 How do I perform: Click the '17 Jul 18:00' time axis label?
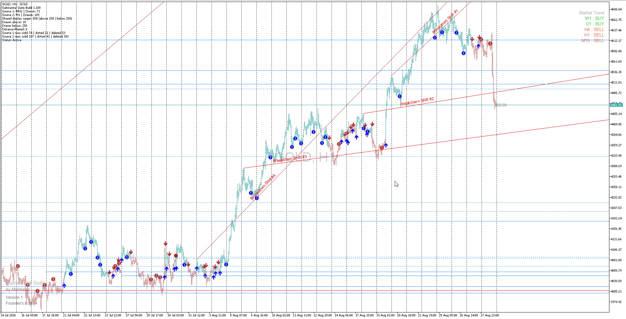[50, 315]
